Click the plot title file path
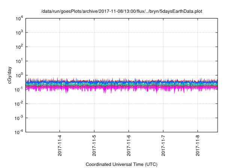The height and width of the screenshot is (168, 240). click(x=121, y=12)
